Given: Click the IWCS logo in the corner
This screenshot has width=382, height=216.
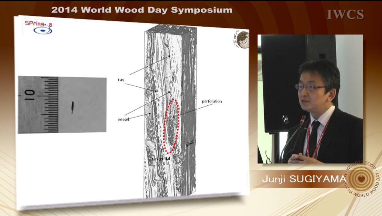Looking at the screenshot, I should [x=345, y=15].
